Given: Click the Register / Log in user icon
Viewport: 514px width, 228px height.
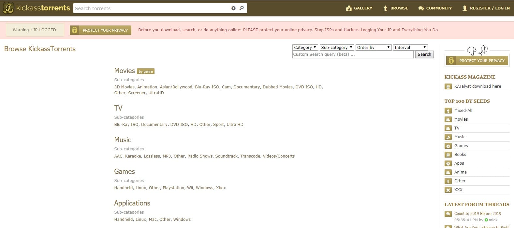Looking at the screenshot, I should tap(465, 8).
